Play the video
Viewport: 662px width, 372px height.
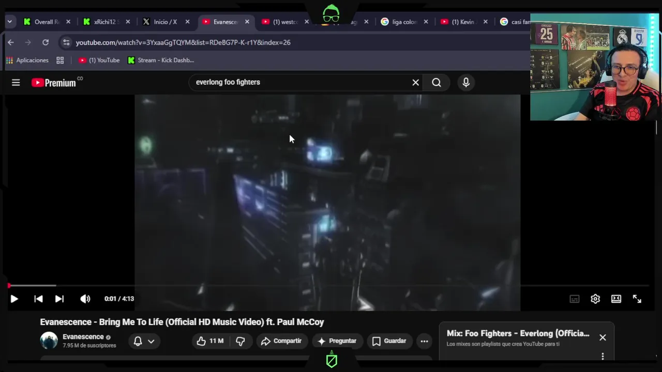14,299
